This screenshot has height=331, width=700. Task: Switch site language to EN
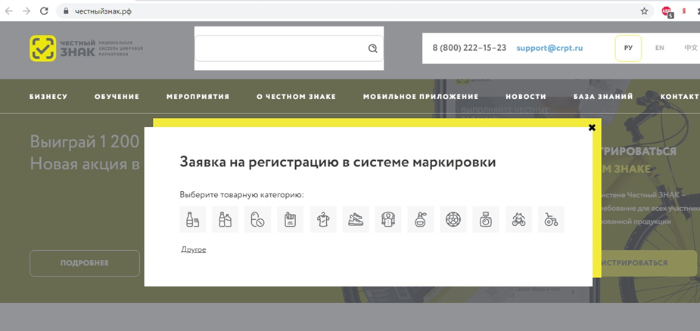click(659, 48)
